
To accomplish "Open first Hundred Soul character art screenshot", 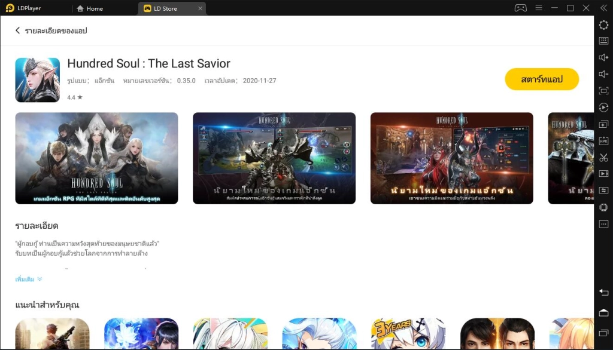I will click(96, 158).
